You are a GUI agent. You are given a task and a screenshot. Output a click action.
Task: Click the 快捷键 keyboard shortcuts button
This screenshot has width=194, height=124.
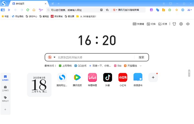pos(138,24)
